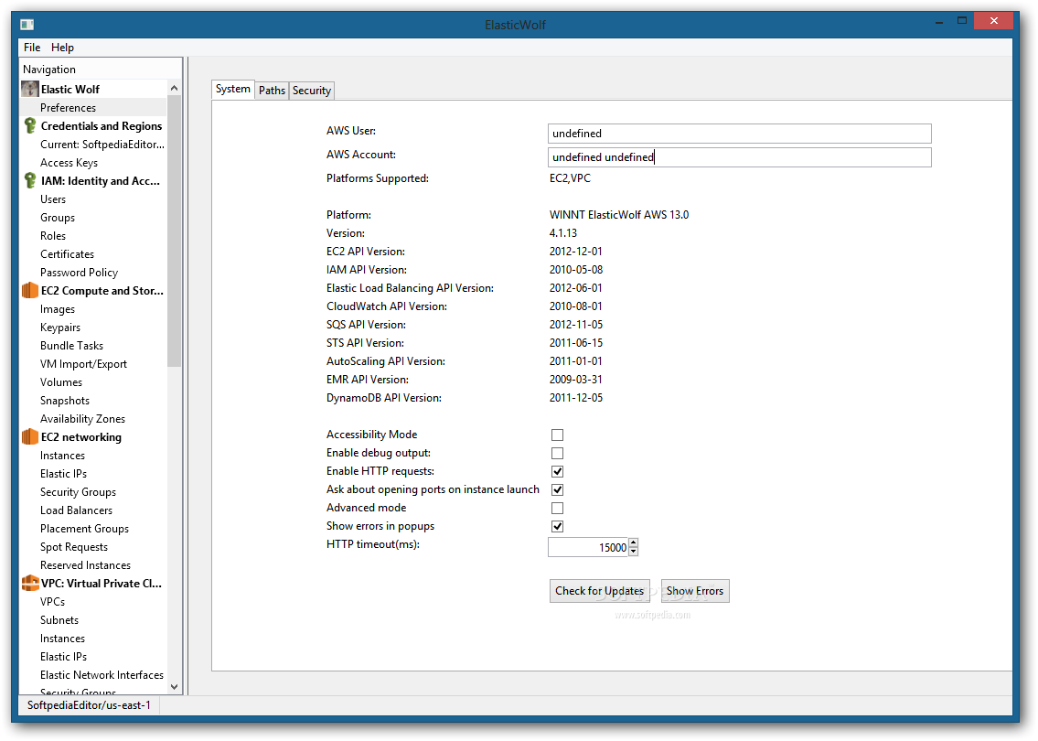Switch to the System tab
1038x741 pixels.
tap(233, 89)
